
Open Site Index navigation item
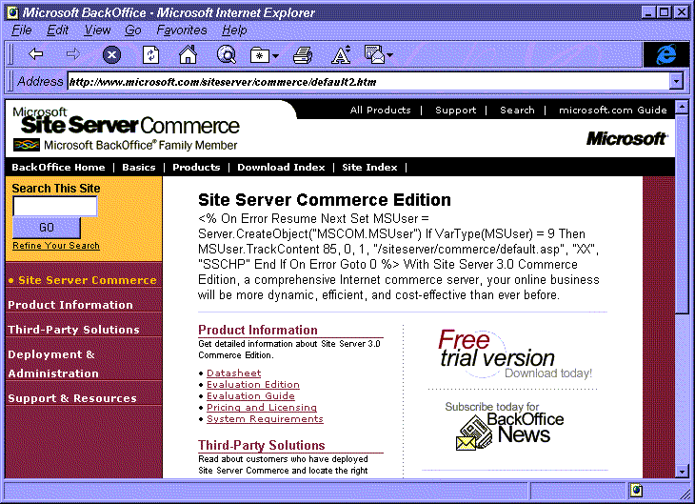[x=369, y=168]
